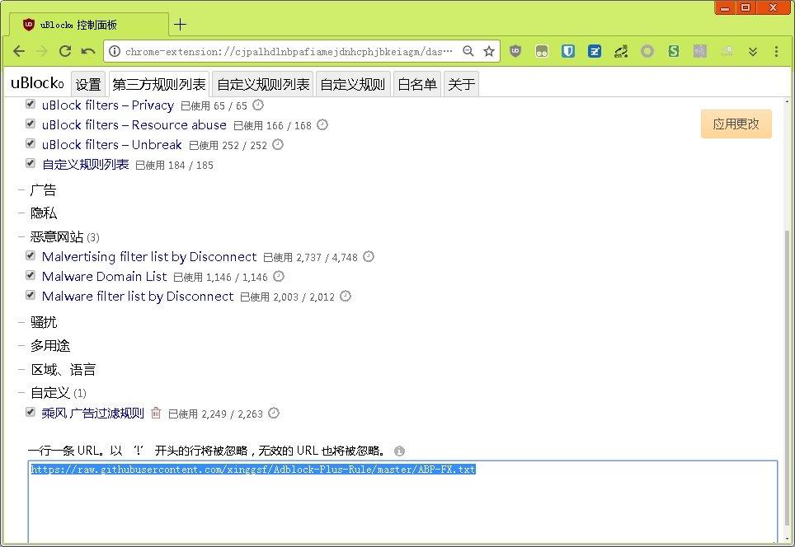The image size is (795, 547).
Task: Click update clock for Malware filter list by Disconnect
Action: point(346,296)
